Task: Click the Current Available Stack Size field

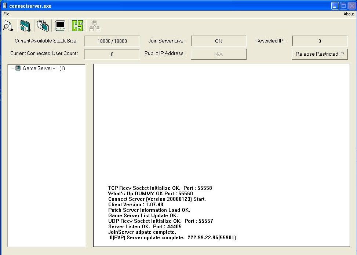Action: click(x=112, y=41)
